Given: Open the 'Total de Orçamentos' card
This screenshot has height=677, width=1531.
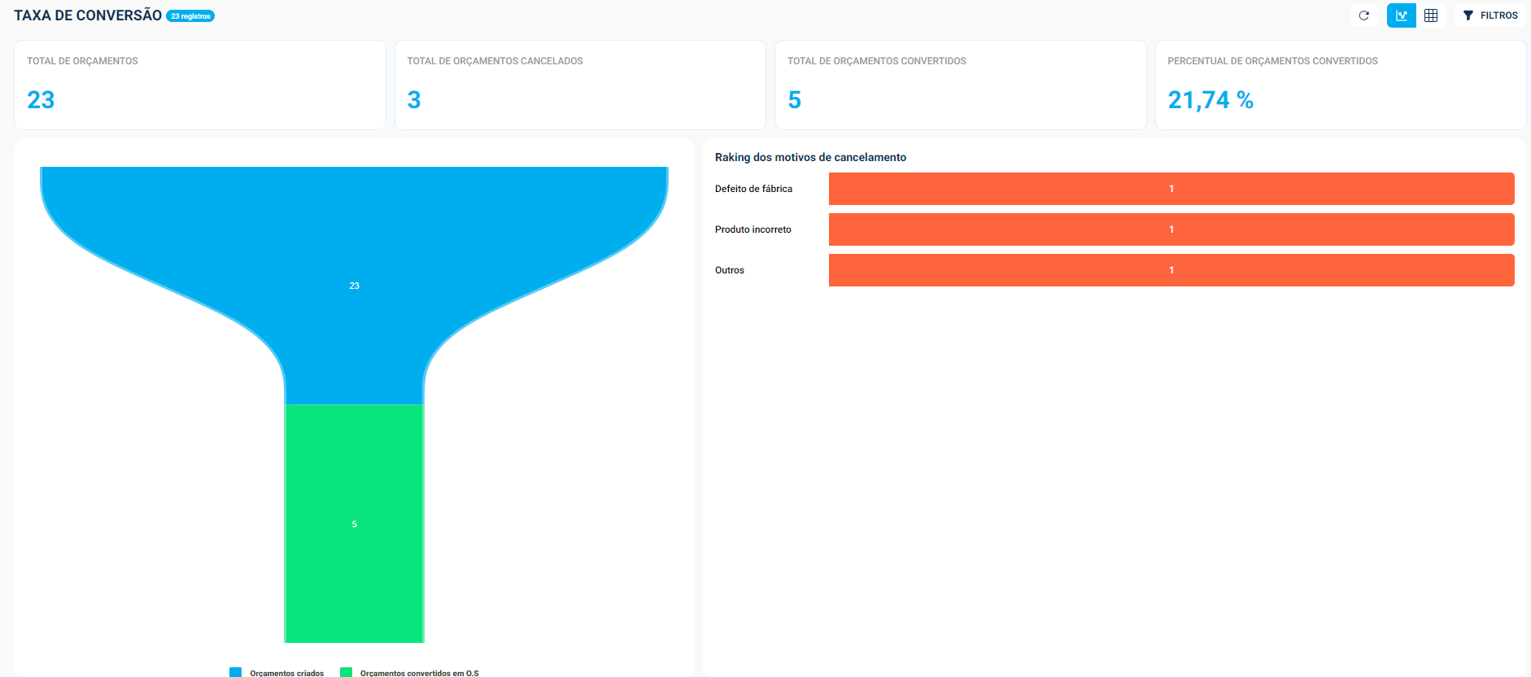Looking at the screenshot, I should [199, 85].
